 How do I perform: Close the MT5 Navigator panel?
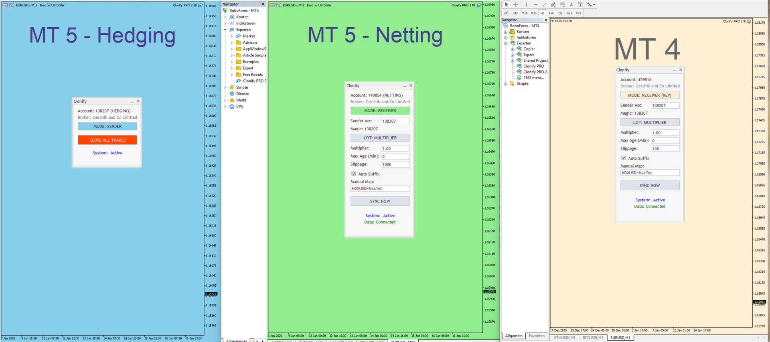pos(263,4)
